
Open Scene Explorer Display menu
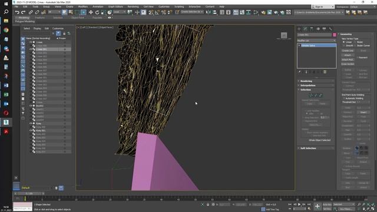[x=37, y=28]
